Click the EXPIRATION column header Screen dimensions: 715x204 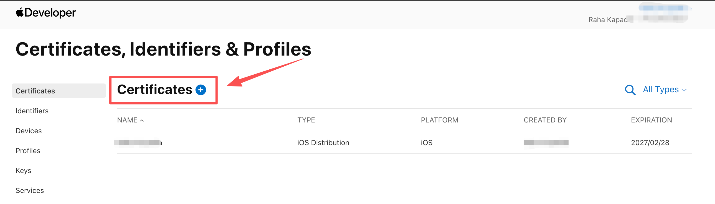pyautogui.click(x=651, y=120)
